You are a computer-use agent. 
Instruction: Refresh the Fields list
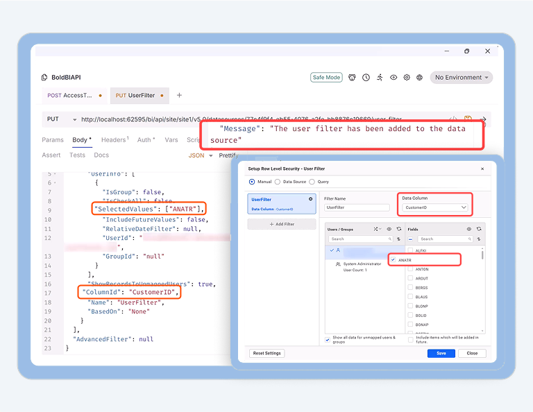479,229
